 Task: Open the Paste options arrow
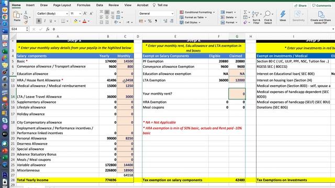[x=21, y=14]
